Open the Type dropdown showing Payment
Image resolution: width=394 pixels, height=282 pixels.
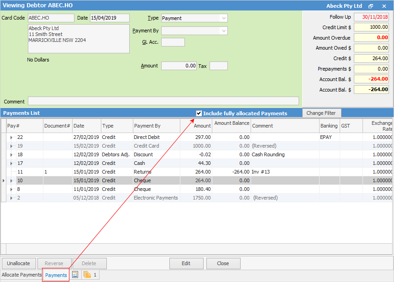coord(223,18)
